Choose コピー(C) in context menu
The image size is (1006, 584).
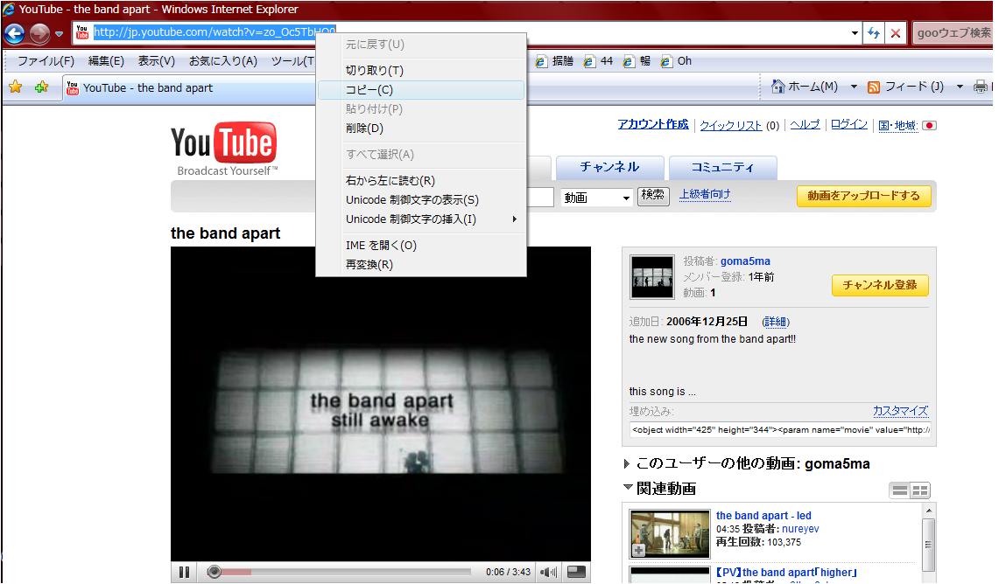pyautogui.click(x=421, y=90)
